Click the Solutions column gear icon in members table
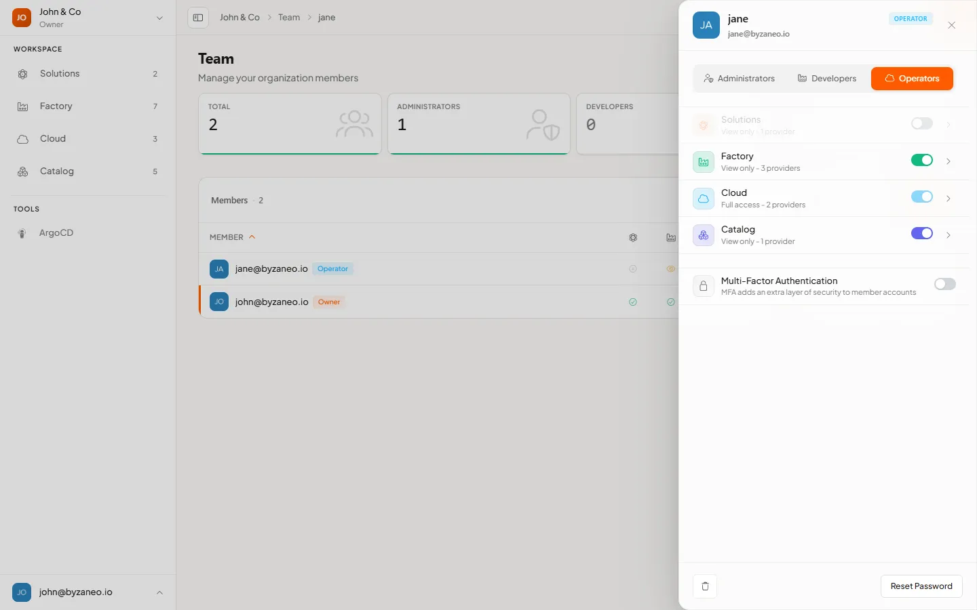The image size is (977, 610). (633, 237)
